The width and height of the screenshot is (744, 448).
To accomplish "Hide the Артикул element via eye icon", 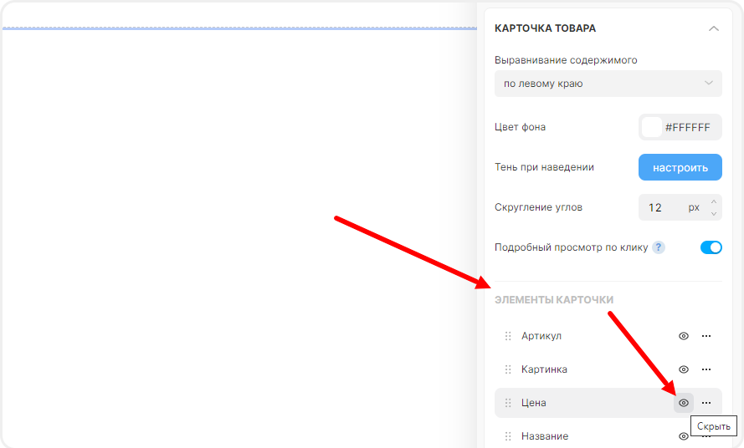I will [x=684, y=336].
